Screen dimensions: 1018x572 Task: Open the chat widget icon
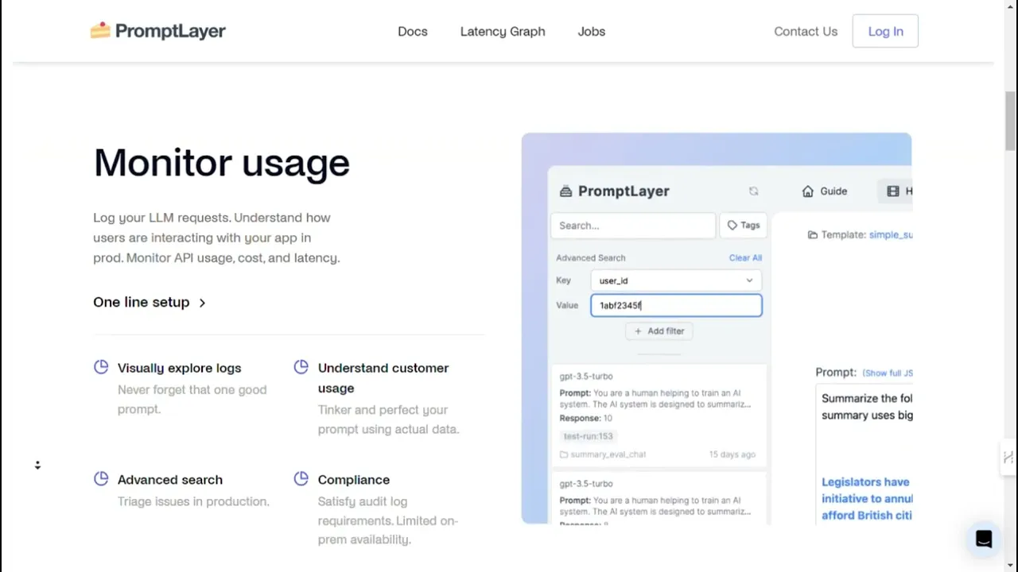(984, 539)
